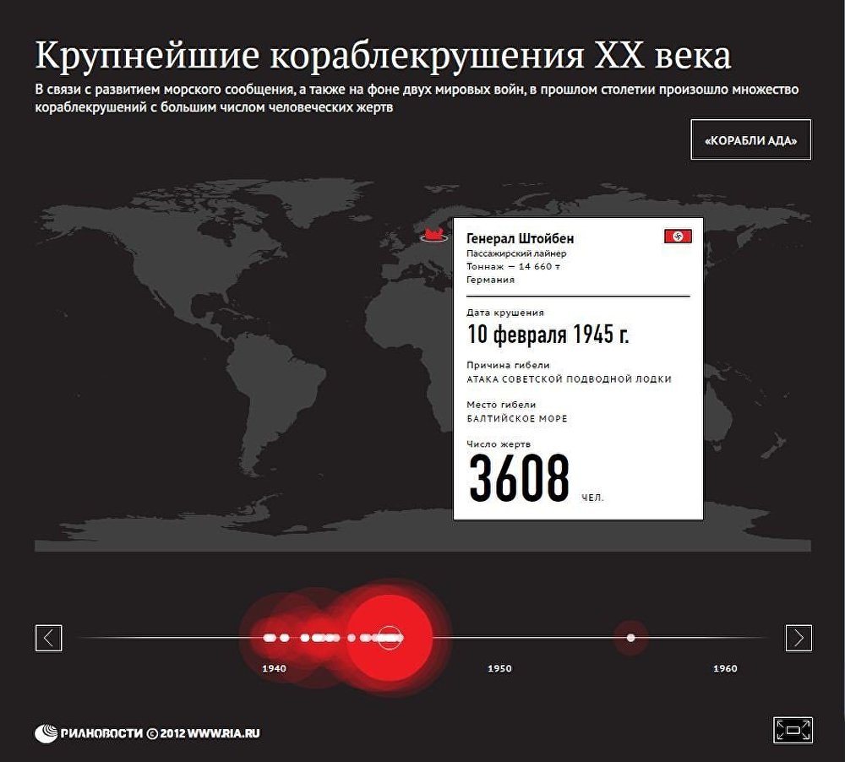845x762 pixels.
Task: Click the 1950 year label on timeline
Action: [499, 668]
